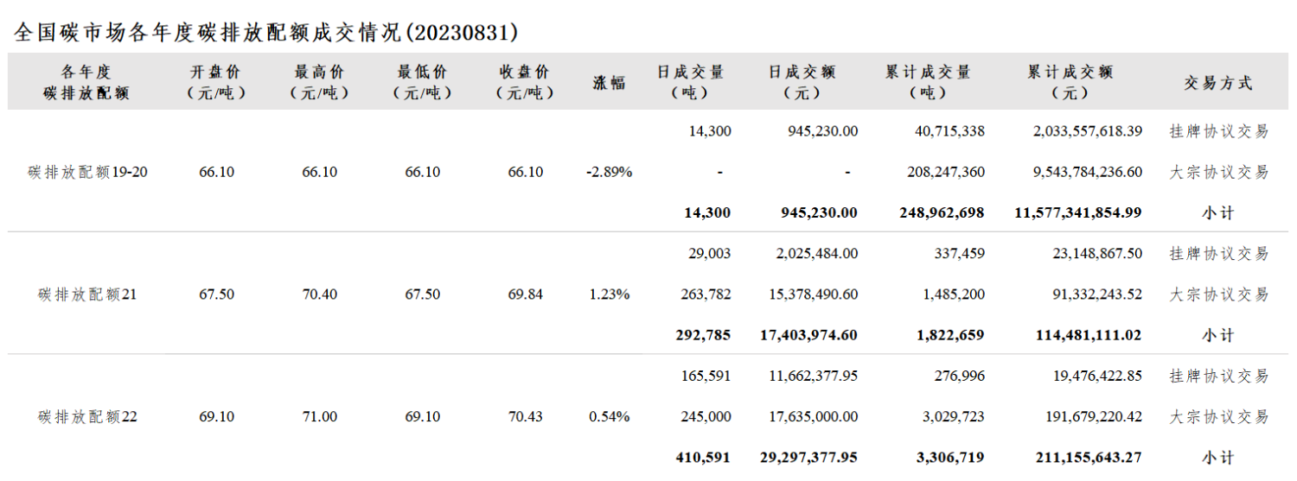Screen dimensions: 1297x481
Task: Select the highest price 70.40
Action: [x=319, y=294]
